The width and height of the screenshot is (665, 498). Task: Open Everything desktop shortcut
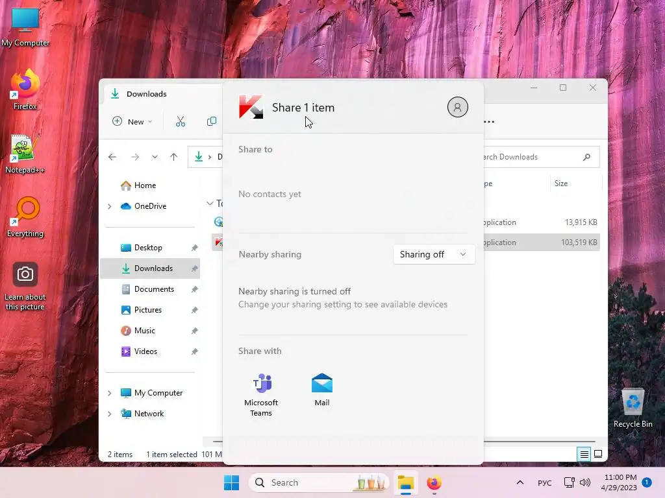point(25,217)
